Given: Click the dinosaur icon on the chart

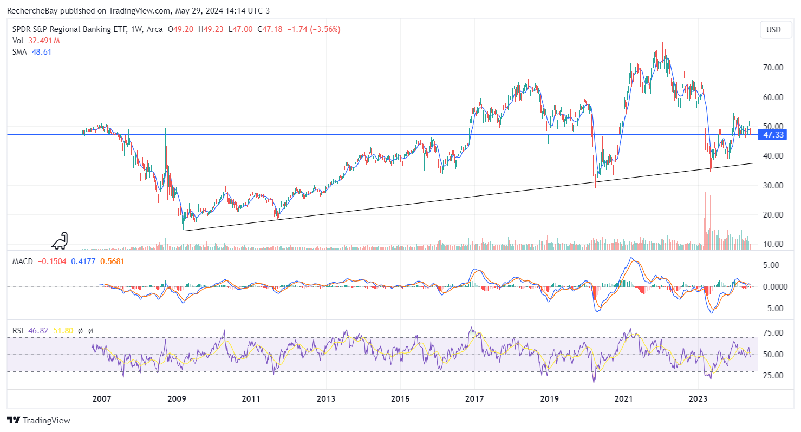Looking at the screenshot, I should pos(59,241).
